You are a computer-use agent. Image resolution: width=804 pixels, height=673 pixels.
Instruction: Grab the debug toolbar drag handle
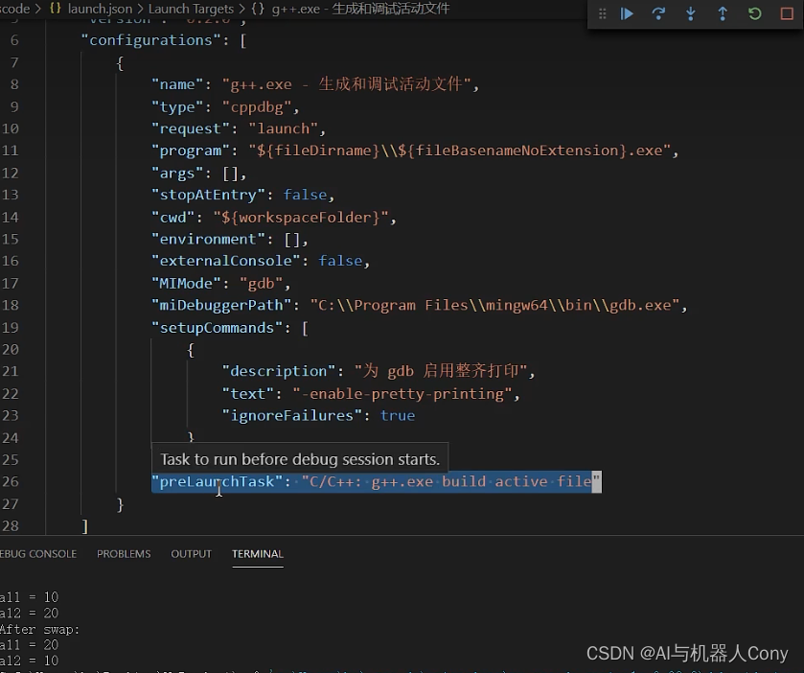point(602,13)
